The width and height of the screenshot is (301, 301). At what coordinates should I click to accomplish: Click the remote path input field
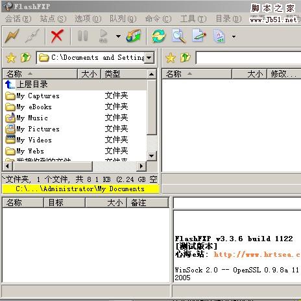[248, 58]
